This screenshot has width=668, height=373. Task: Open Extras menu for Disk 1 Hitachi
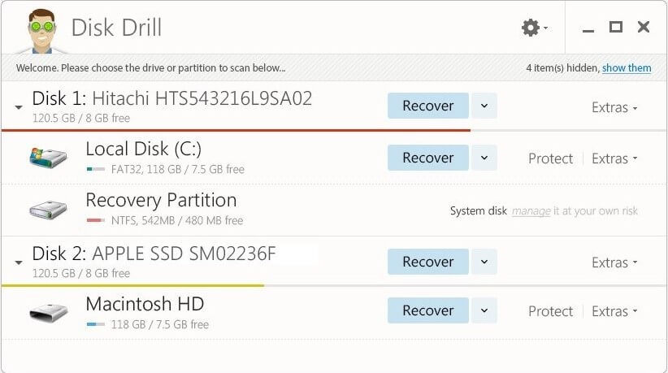tap(614, 107)
